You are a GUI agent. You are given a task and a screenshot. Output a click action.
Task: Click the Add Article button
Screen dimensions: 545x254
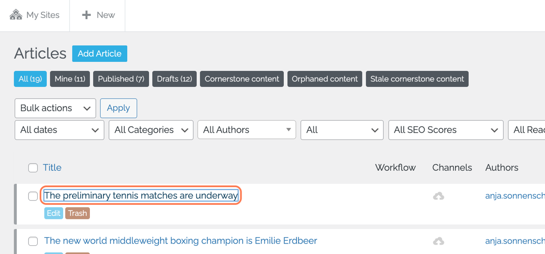(99, 54)
